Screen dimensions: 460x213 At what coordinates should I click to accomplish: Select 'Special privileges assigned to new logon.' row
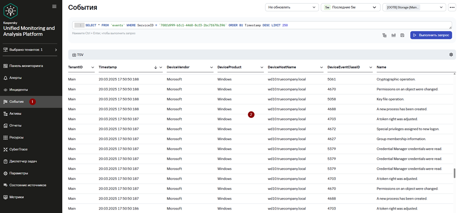pos(408,129)
